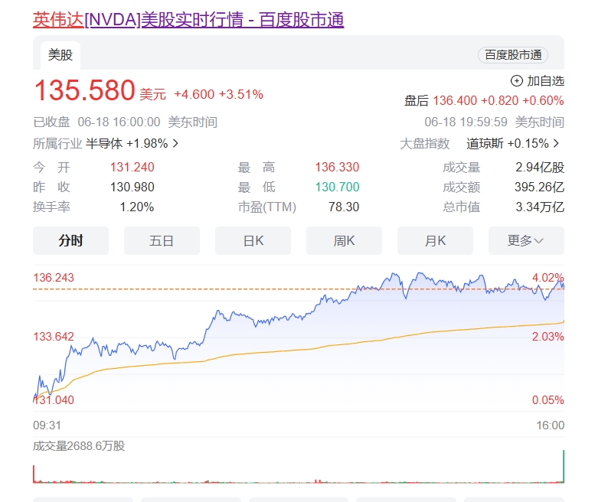608x502 pixels.
Task: Click the 总市值 value 3.34万亿
Action: coord(540,207)
